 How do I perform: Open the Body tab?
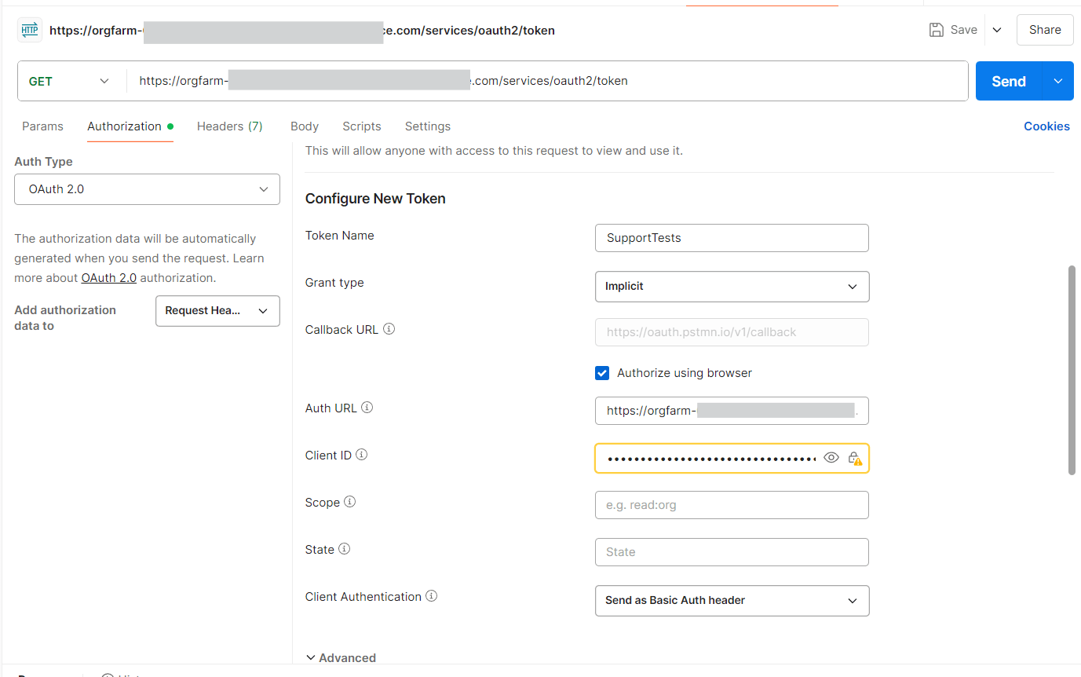click(x=304, y=126)
